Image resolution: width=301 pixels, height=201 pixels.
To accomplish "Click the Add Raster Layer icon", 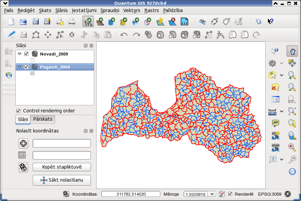I will click(100, 21).
